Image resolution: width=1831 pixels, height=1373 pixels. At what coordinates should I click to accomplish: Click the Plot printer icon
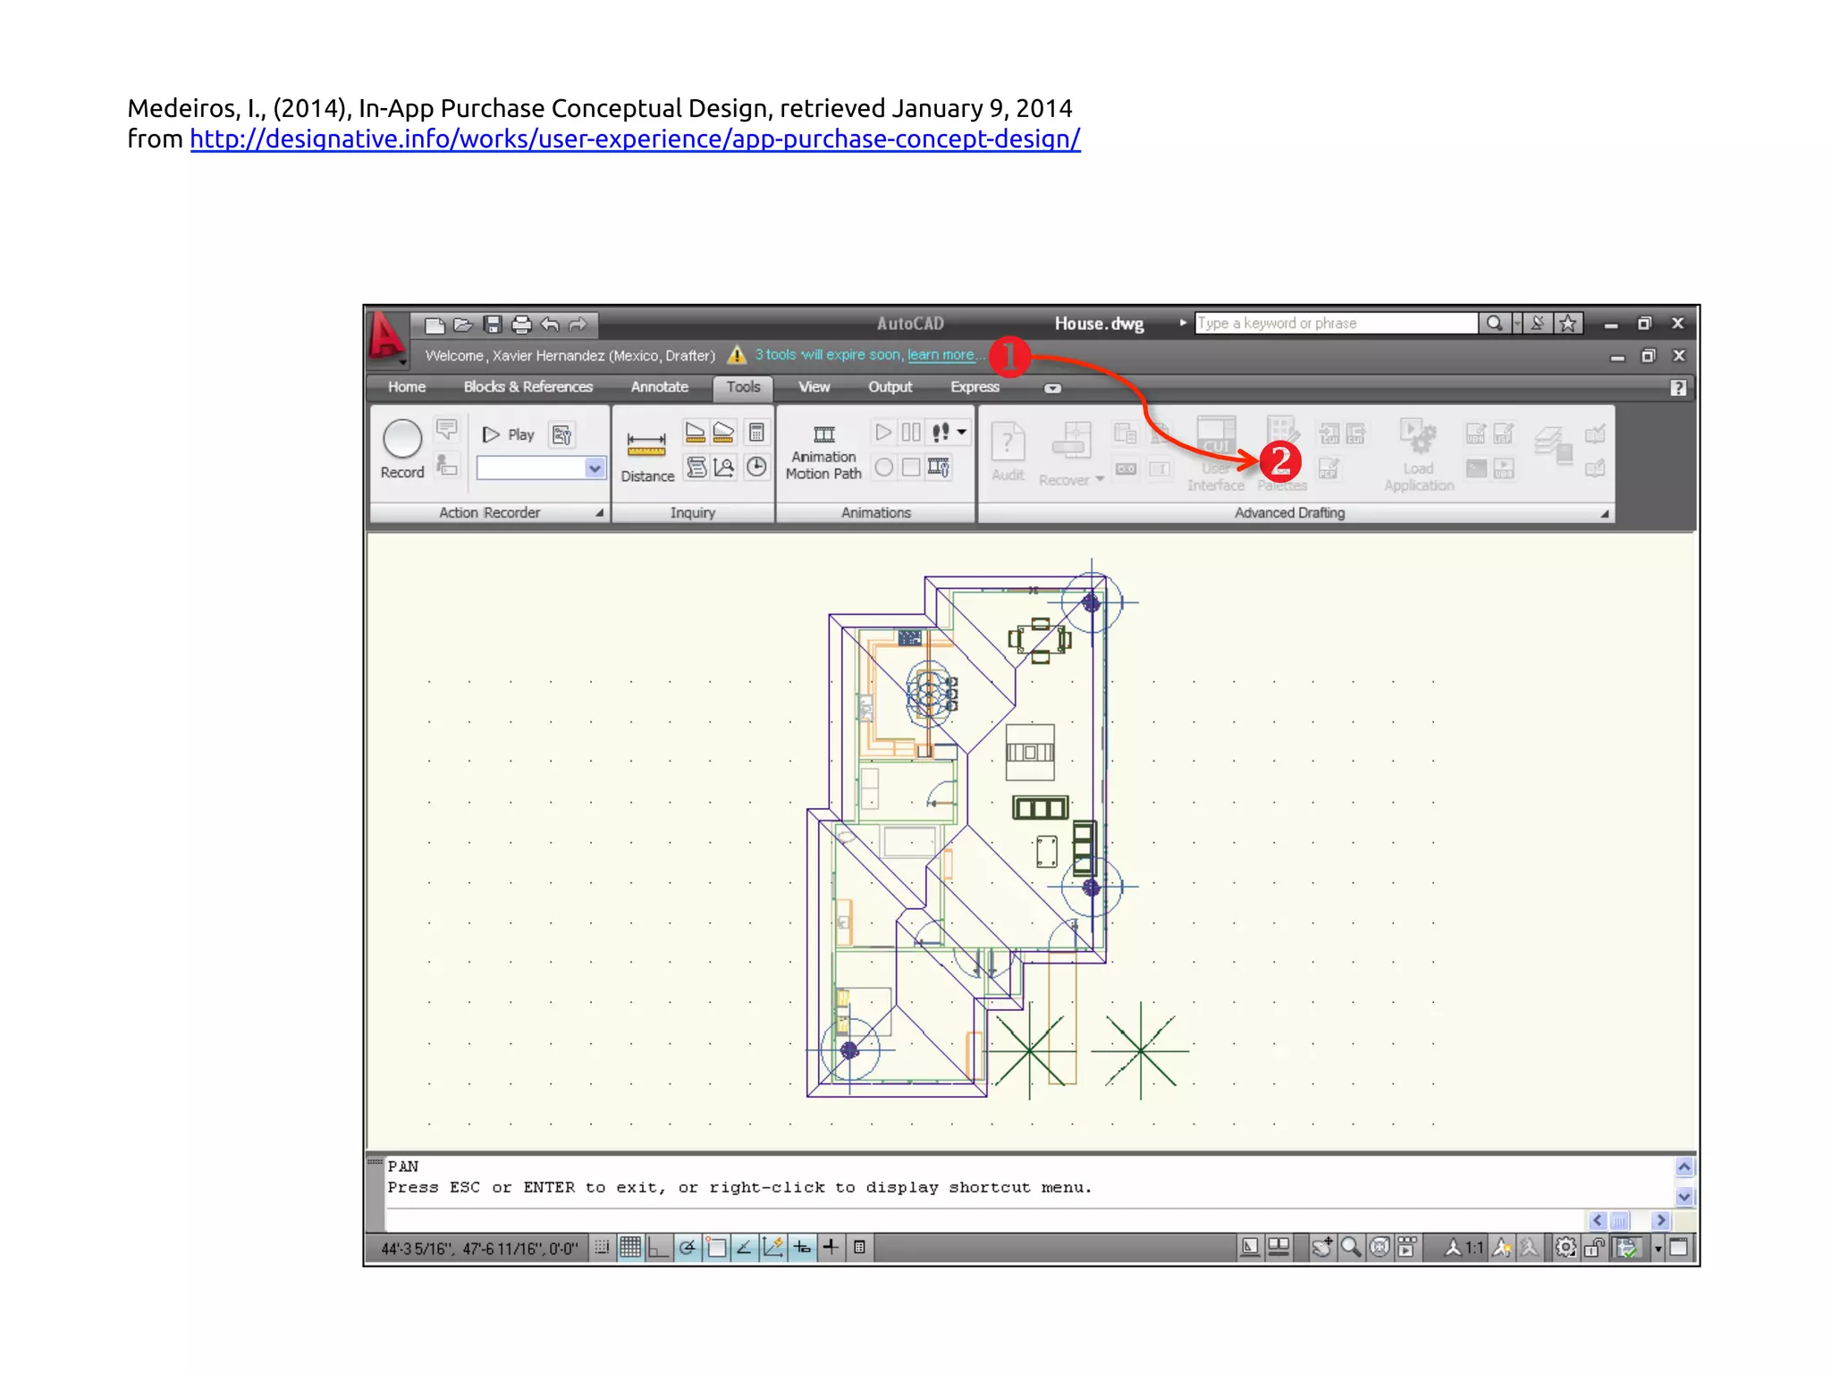[521, 324]
